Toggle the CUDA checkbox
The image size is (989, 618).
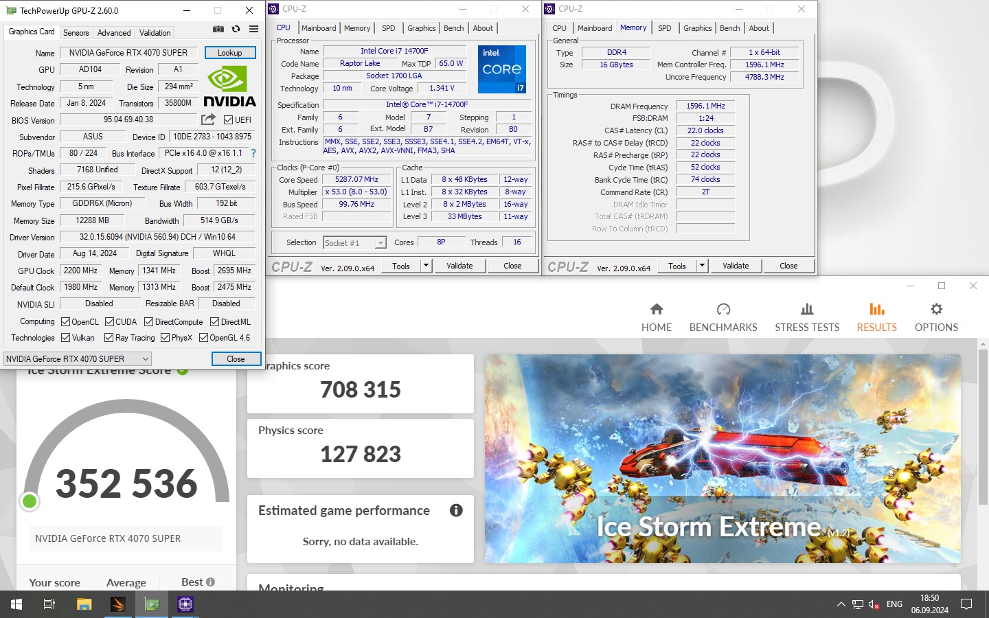[109, 321]
